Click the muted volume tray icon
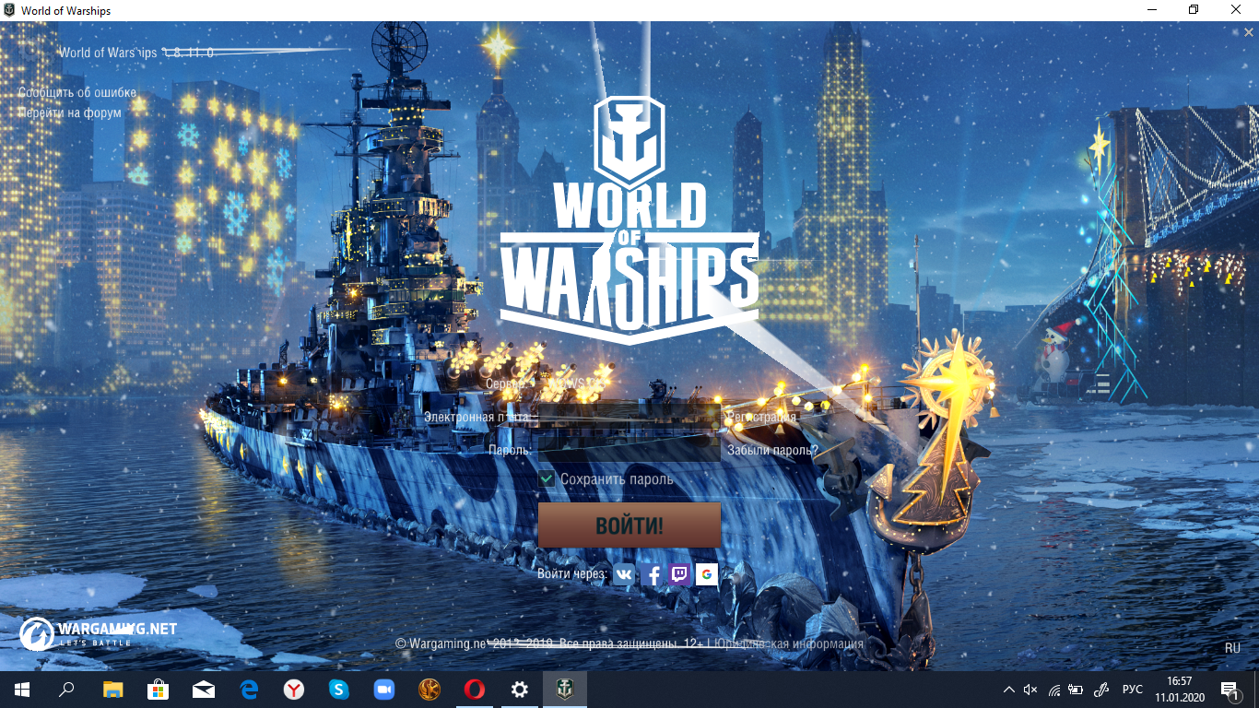Screen dimensions: 1259x708 [1031, 690]
